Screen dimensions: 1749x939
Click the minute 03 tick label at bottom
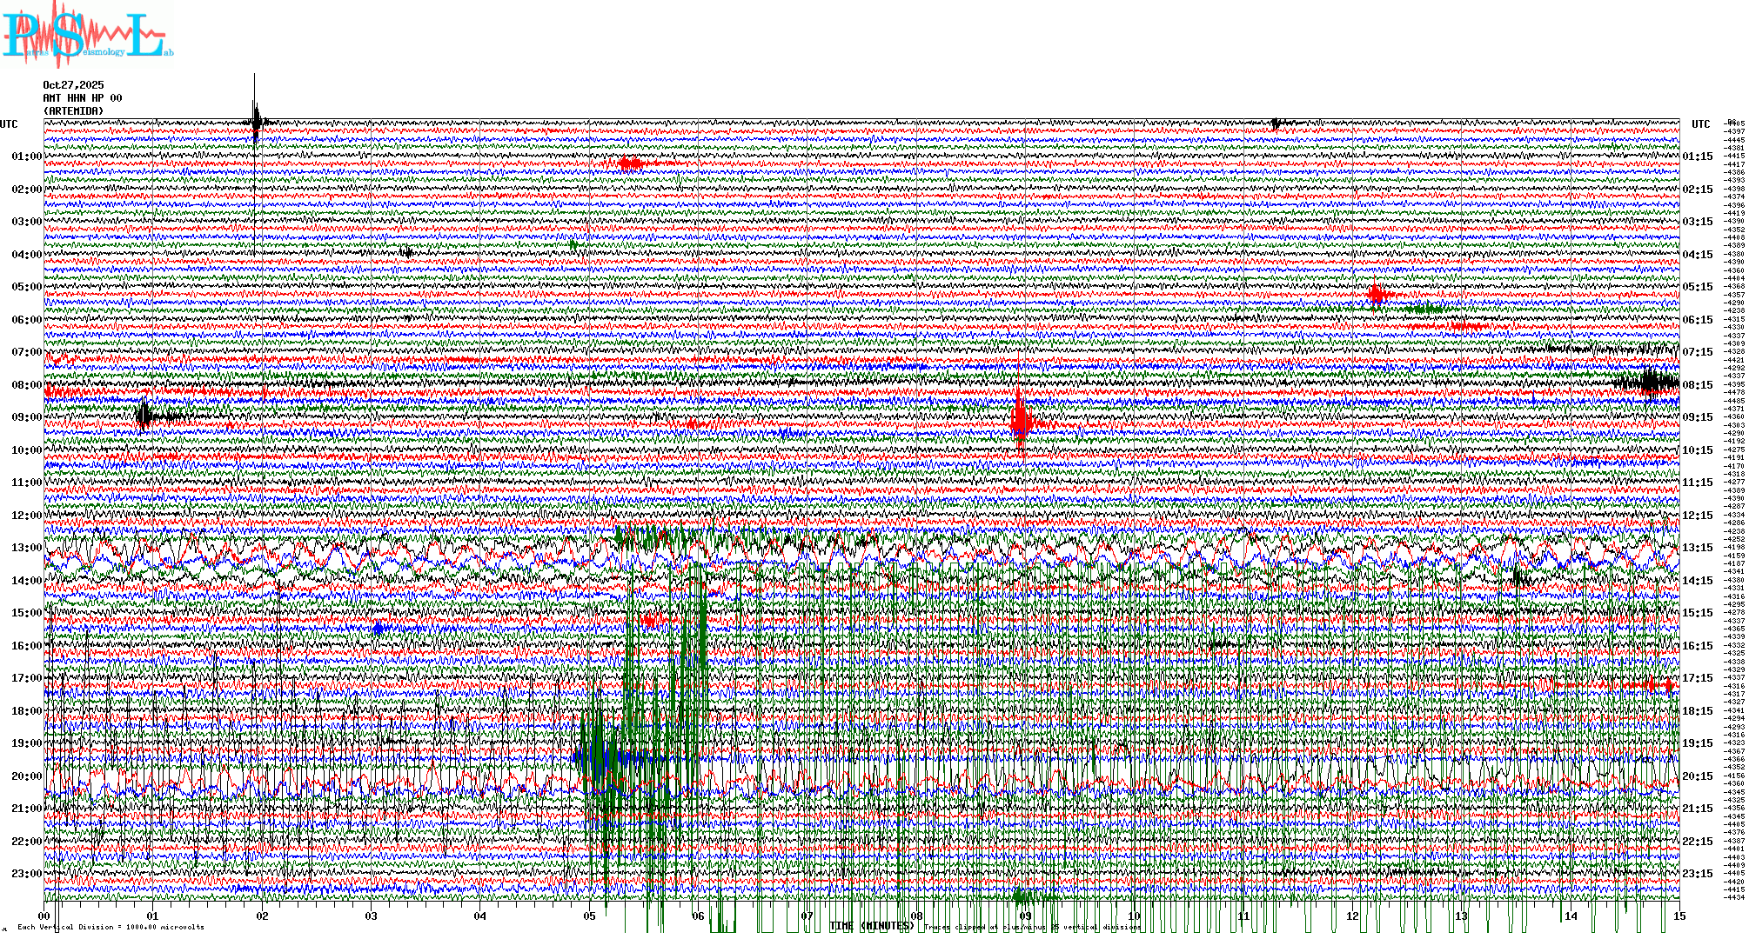click(372, 916)
